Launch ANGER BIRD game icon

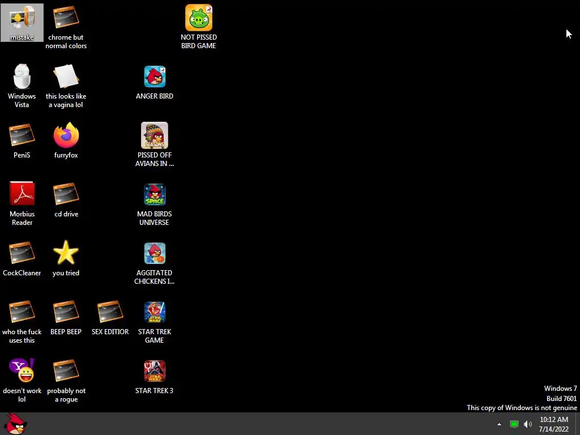(155, 82)
